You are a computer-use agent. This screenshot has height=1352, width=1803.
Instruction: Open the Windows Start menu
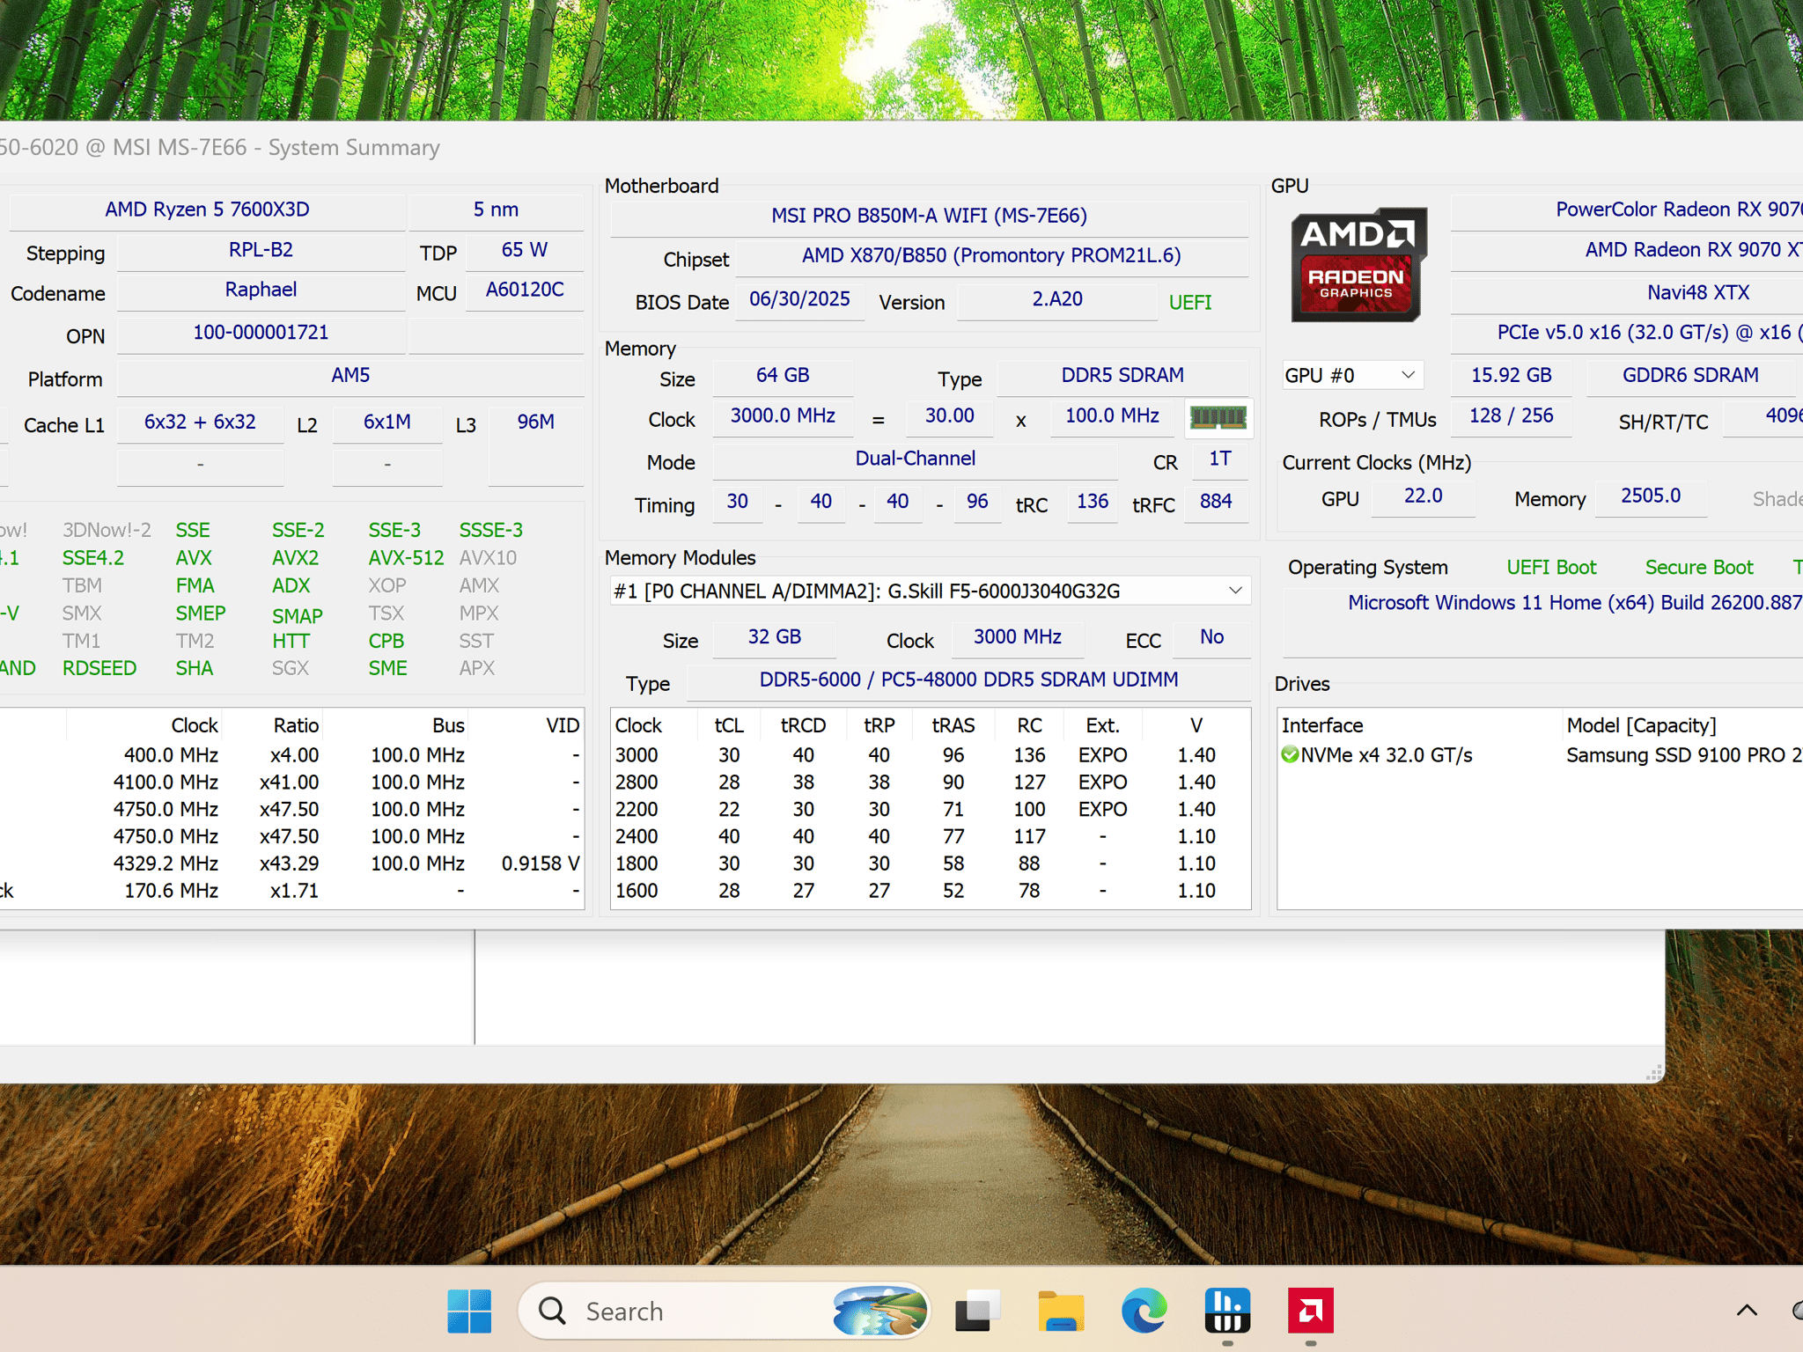469,1311
